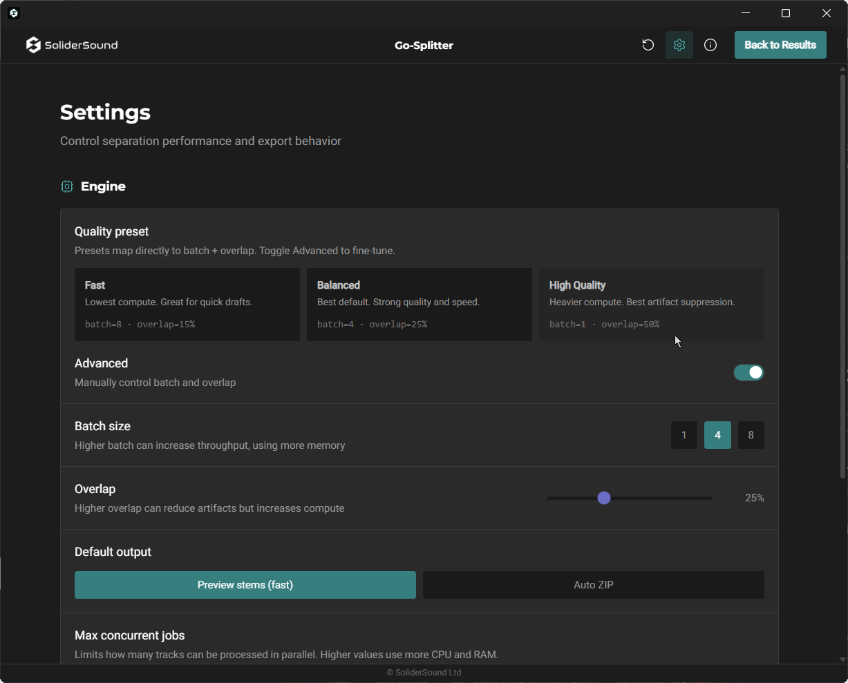
Task: Click the Overlap slider handle
Action: [x=604, y=498]
